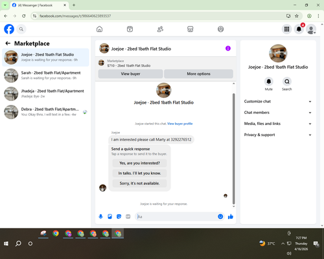324x259 pixels.
Task: Open the weather widget showing 37°C
Action: tap(267, 243)
